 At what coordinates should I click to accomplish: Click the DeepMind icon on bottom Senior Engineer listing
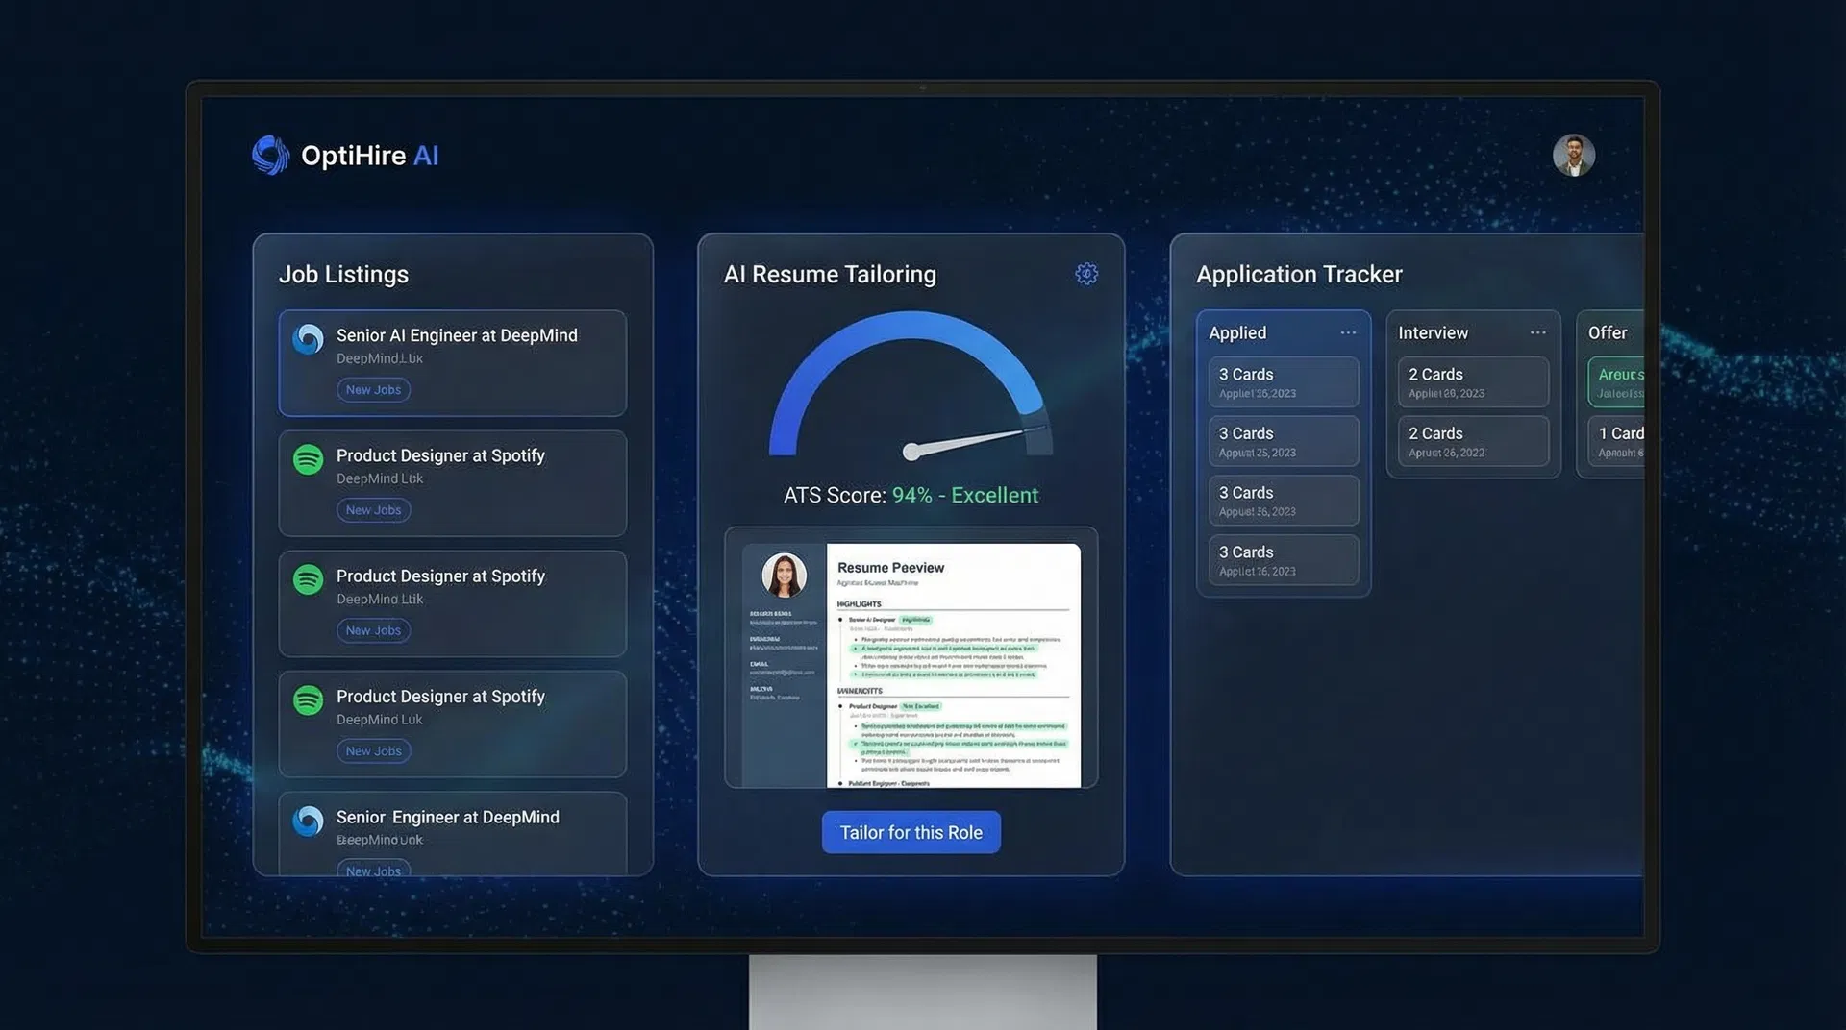(x=308, y=821)
